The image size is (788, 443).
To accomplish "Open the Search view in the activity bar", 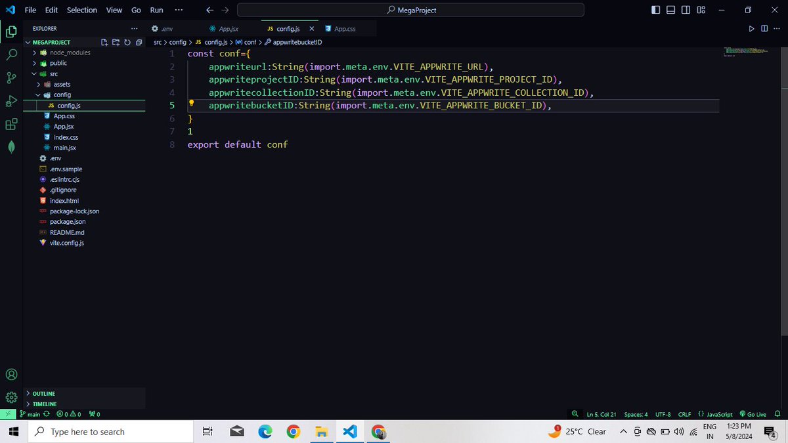I will coord(11,55).
